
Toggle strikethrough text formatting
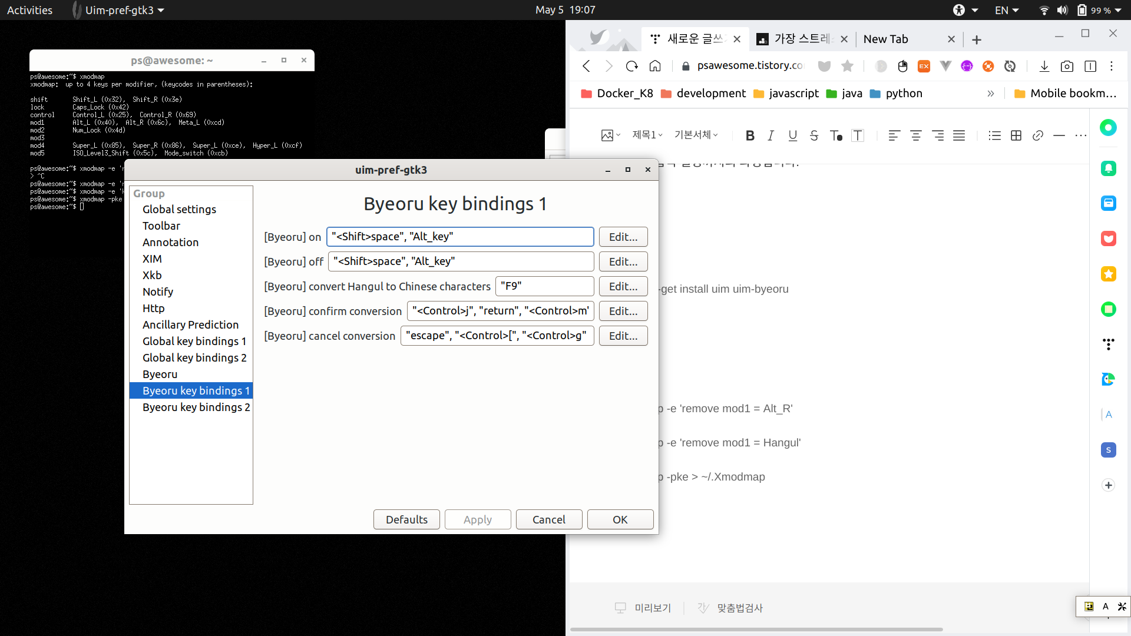pyautogui.click(x=814, y=135)
